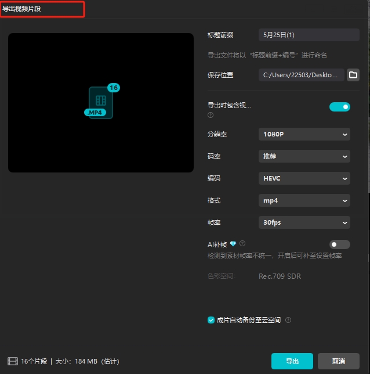Click the 导出 button
Screen dimensions: 370x374
pos(292,361)
